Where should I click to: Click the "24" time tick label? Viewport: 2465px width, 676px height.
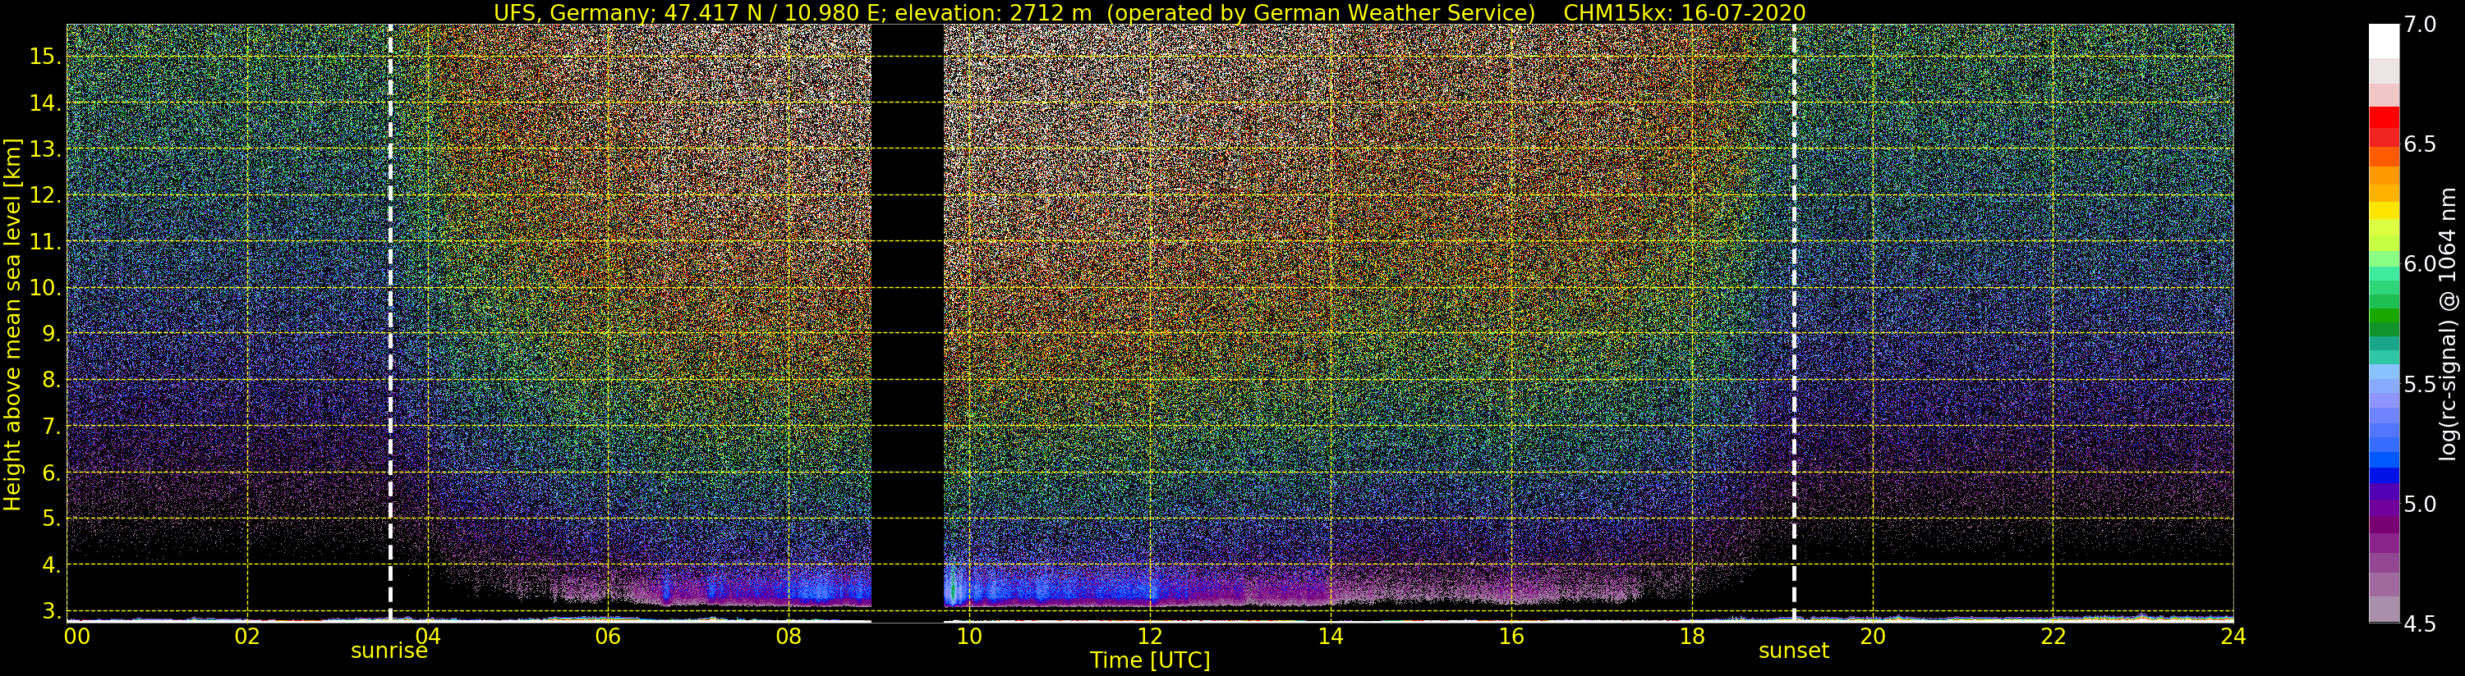point(2233,637)
